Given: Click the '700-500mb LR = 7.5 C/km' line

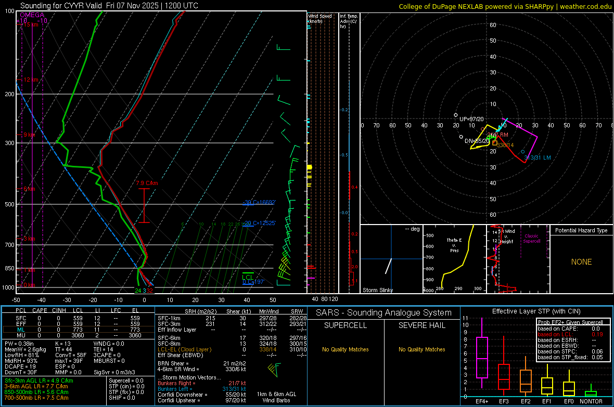Looking at the screenshot, I should pos(36,398).
